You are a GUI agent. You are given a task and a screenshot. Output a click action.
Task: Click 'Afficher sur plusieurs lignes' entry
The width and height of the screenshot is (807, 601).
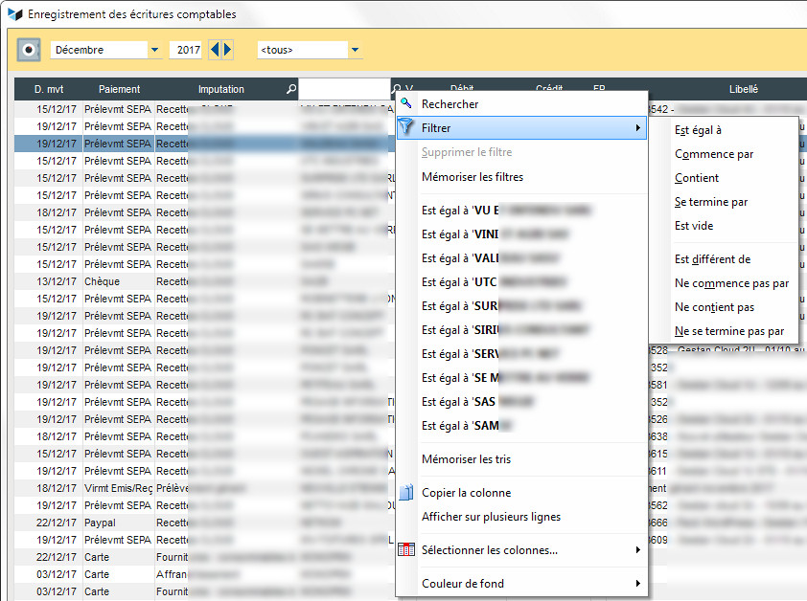pyautogui.click(x=491, y=517)
